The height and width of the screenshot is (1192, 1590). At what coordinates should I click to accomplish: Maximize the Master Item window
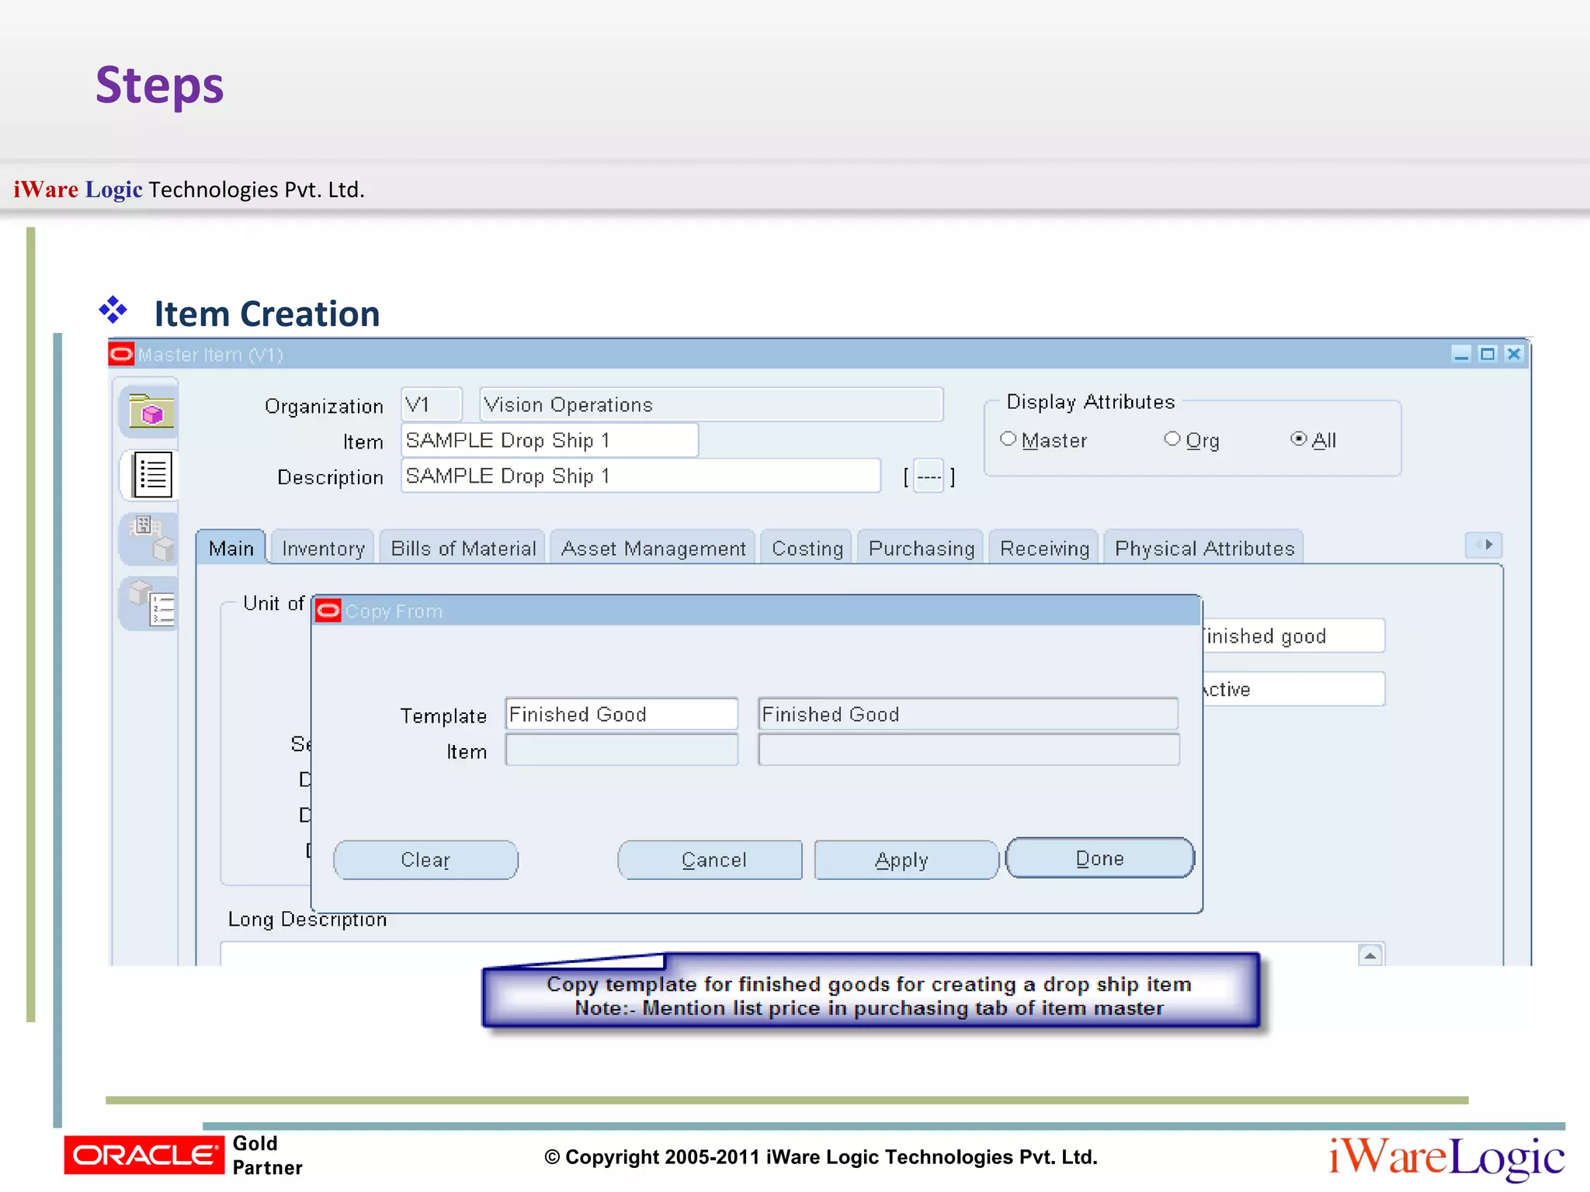(1488, 355)
